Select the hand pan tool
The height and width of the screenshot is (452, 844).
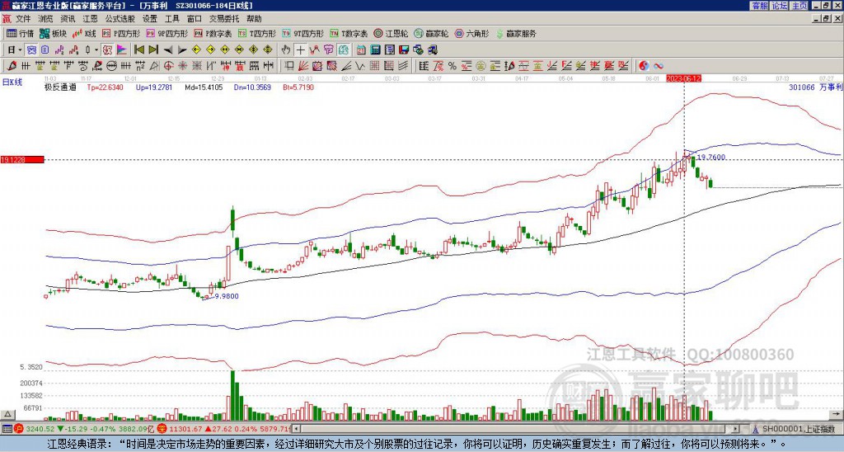coord(286,50)
